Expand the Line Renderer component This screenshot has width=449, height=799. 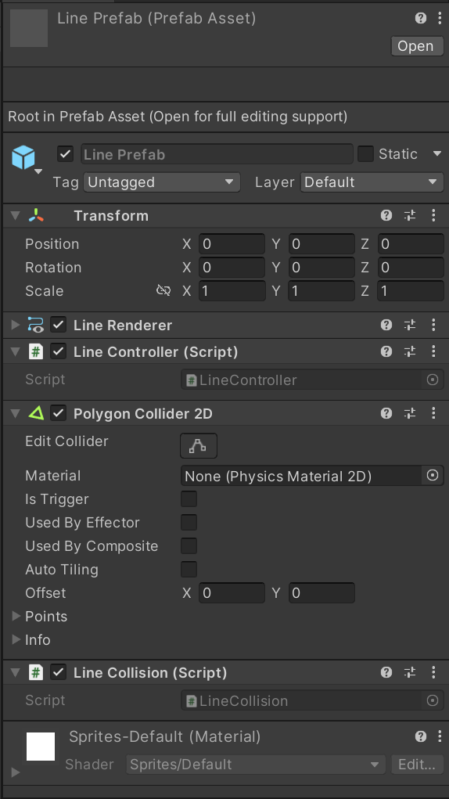pos(16,325)
